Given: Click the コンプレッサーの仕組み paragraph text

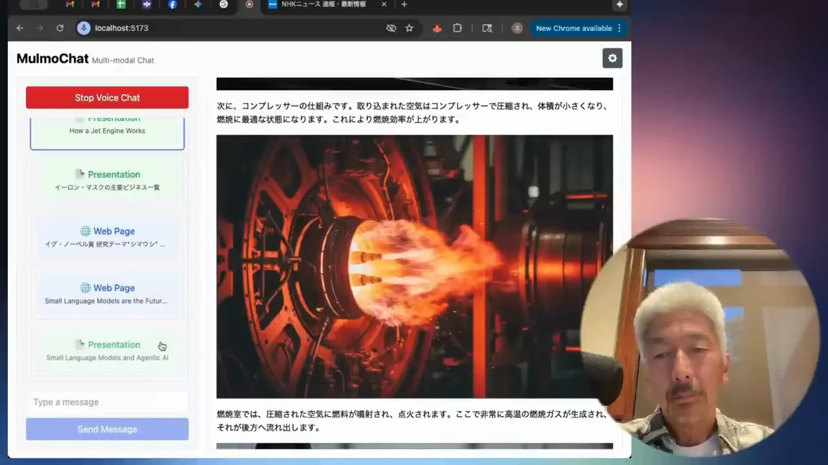Looking at the screenshot, I should pos(412,112).
